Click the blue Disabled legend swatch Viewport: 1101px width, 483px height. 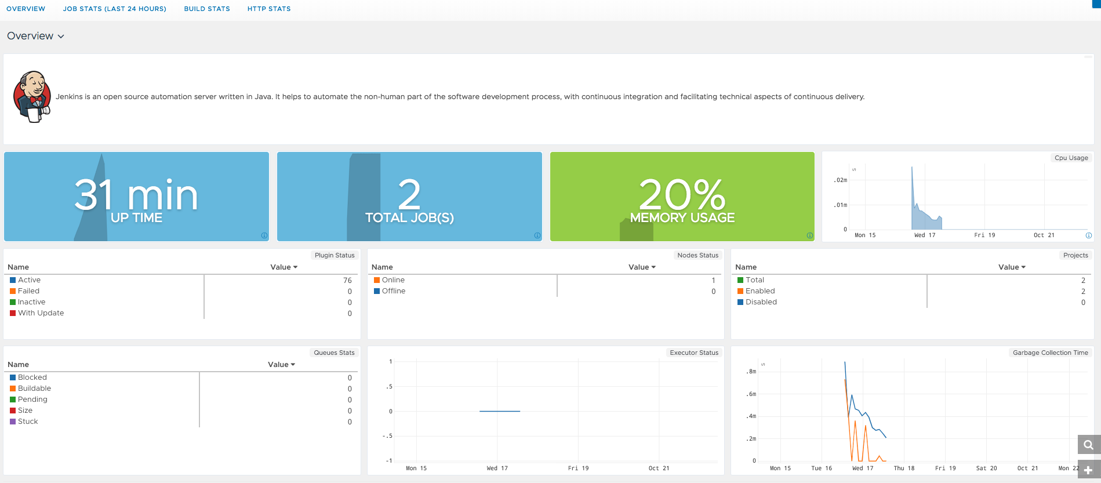coord(740,302)
